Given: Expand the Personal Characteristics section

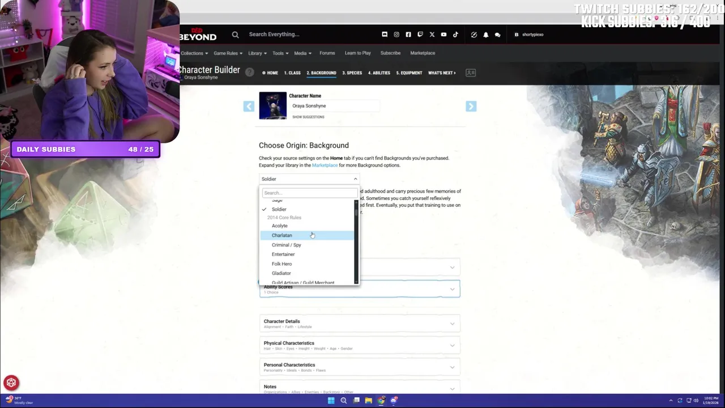Looking at the screenshot, I should tap(360, 367).
